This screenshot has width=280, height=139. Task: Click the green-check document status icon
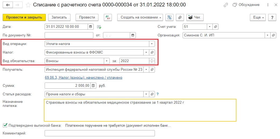tap(99, 27)
